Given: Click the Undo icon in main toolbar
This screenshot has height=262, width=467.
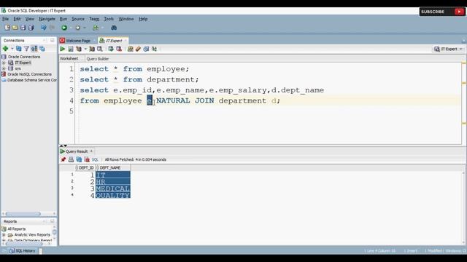Looking at the screenshot, I should tap(44, 28).
